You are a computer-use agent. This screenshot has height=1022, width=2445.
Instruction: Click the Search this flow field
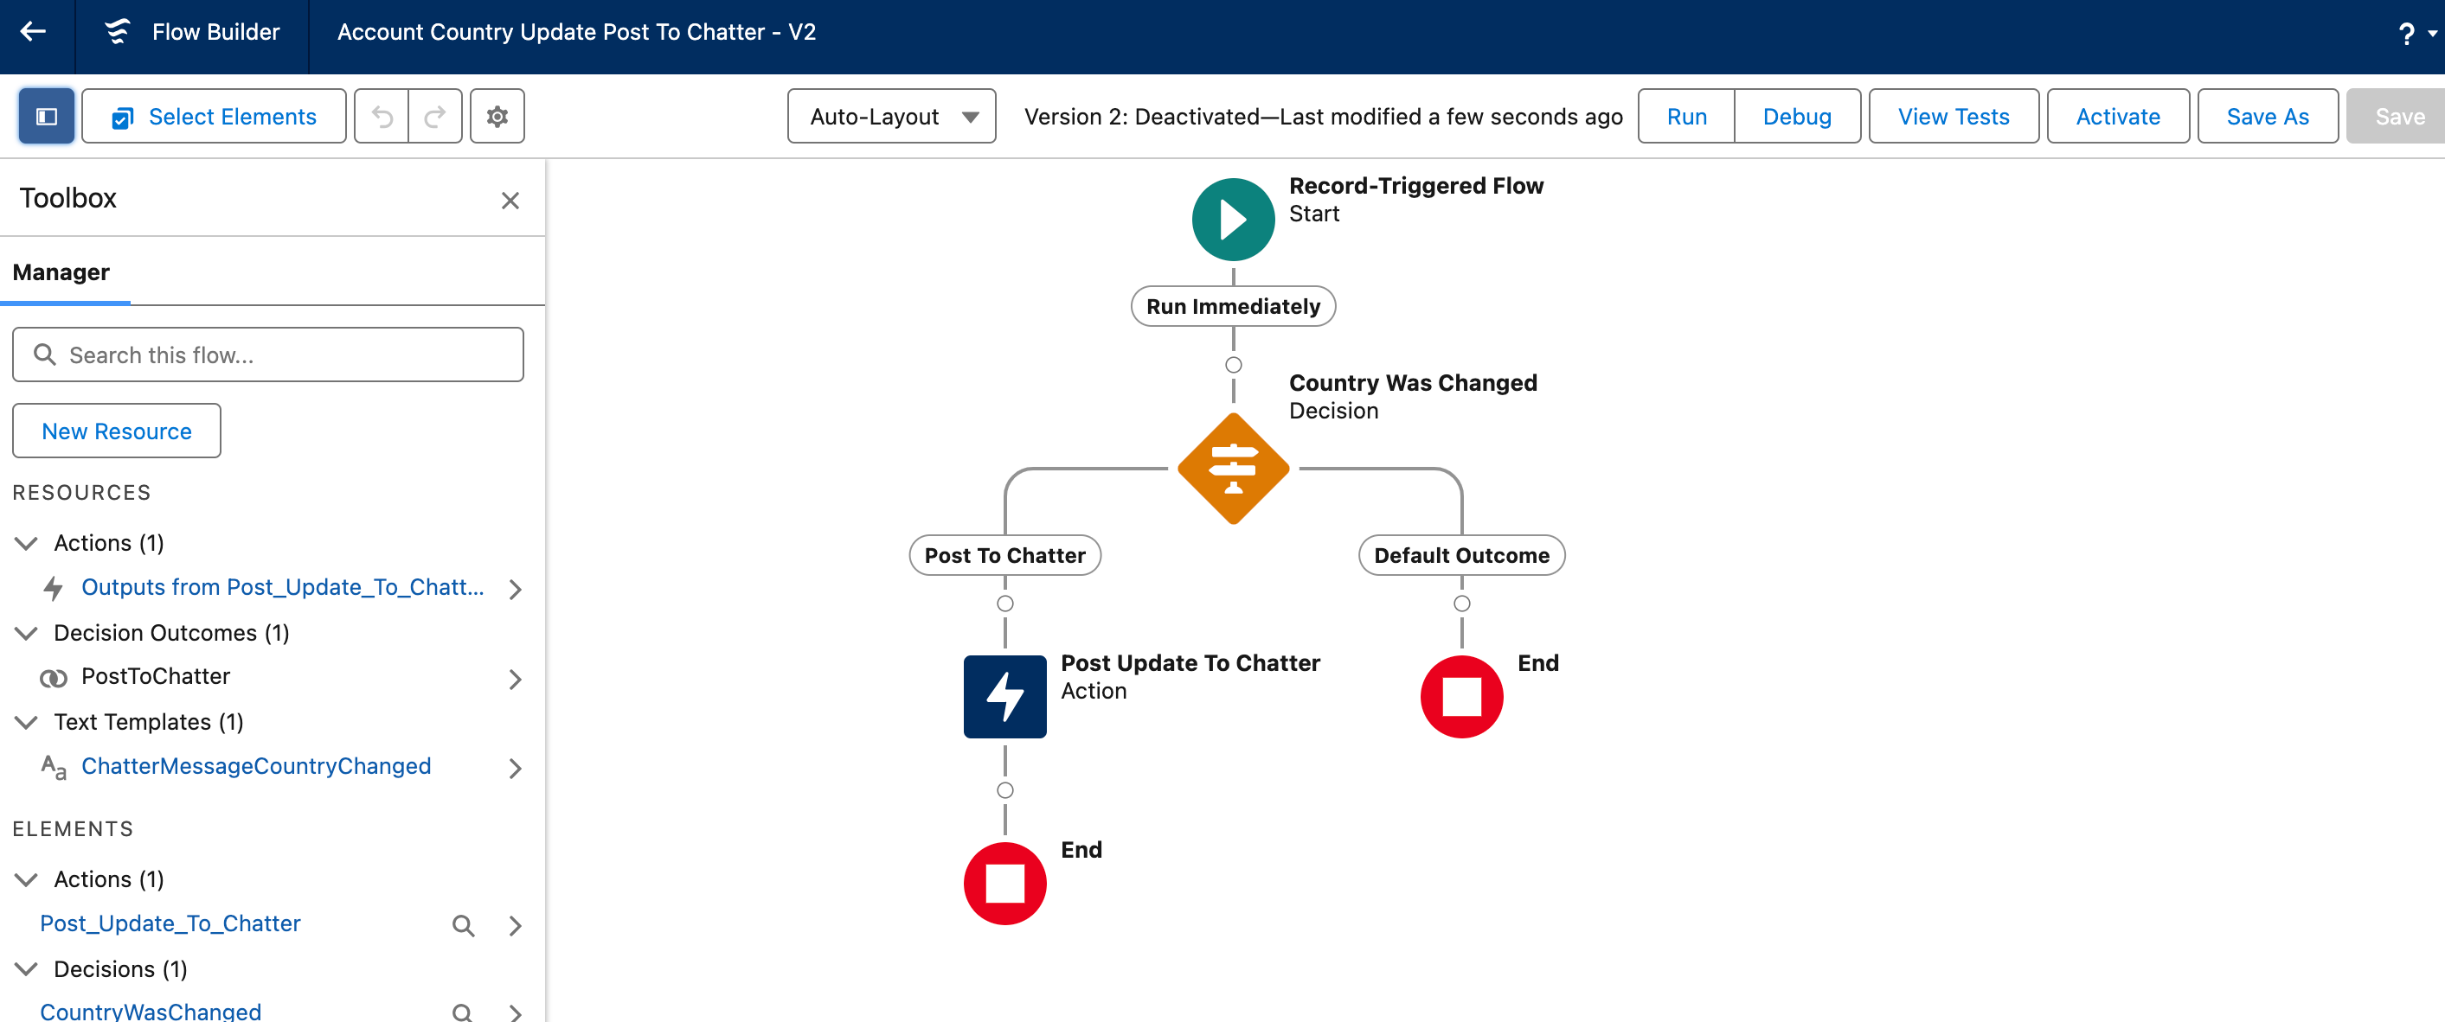tap(267, 354)
